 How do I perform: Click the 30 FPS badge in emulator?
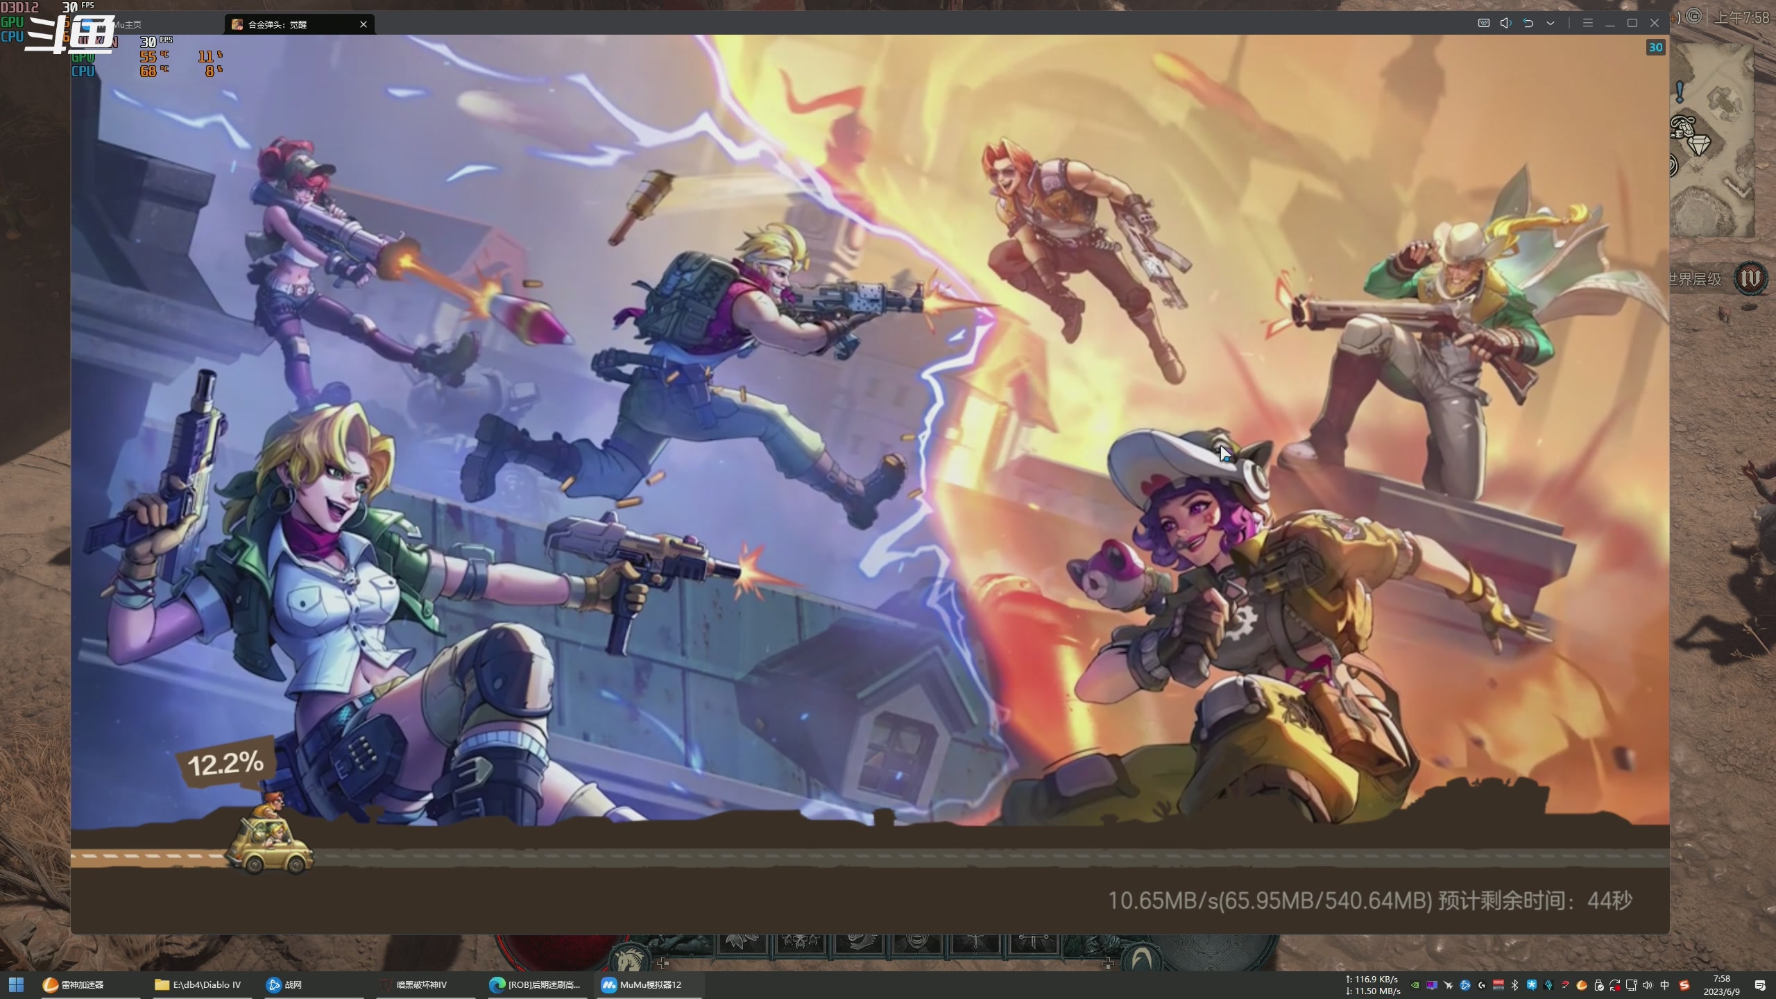click(1656, 47)
